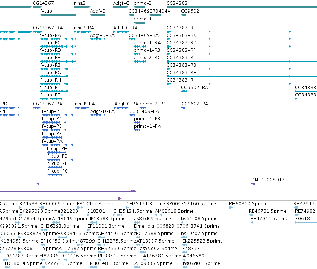Open CDS f-cup-PG
The width and height of the screenshot is (317, 269).
click(x=52, y=119)
